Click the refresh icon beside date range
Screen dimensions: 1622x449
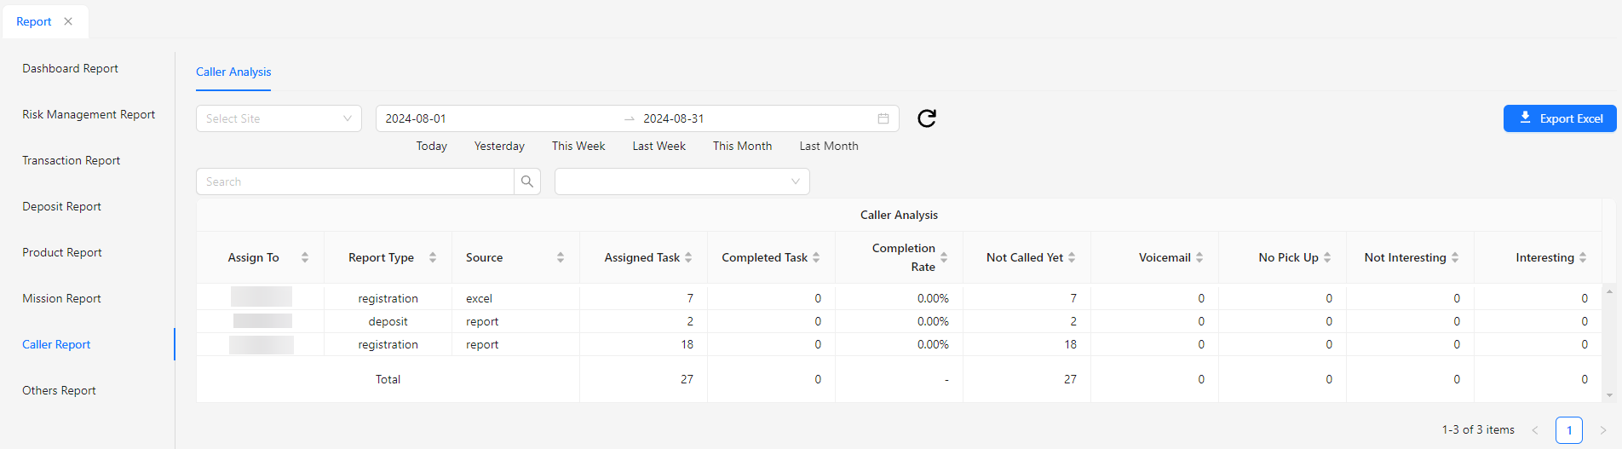point(927,118)
